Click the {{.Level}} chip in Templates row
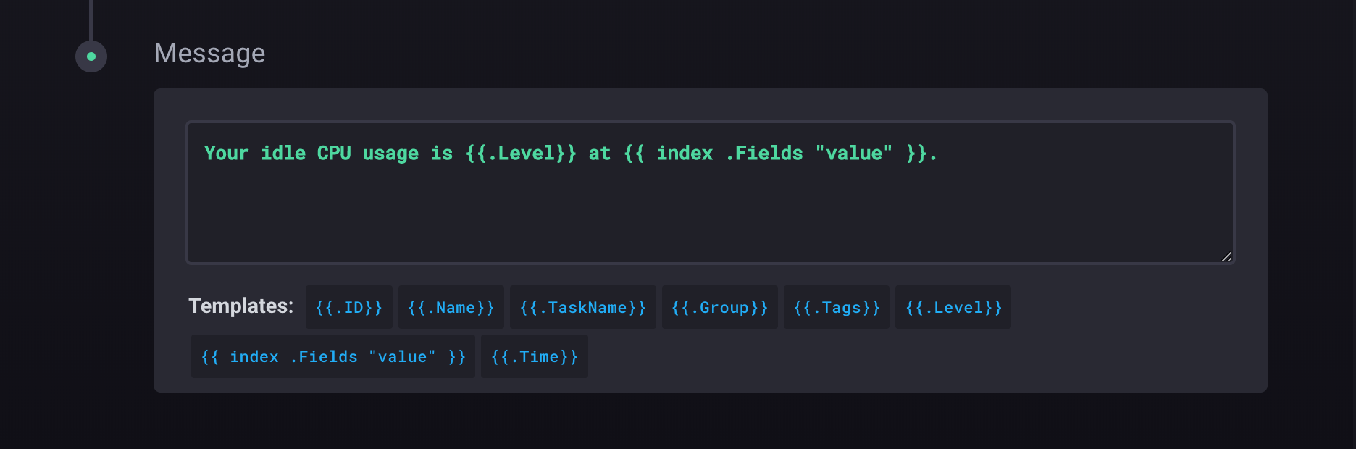The image size is (1356, 449). tap(953, 308)
